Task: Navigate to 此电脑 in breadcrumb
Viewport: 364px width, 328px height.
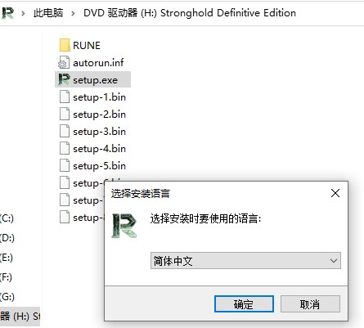Action: (48, 13)
